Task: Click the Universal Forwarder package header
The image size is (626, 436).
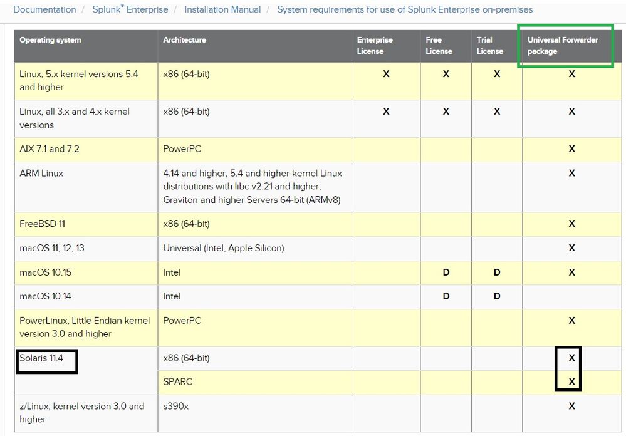Action: coord(571,46)
